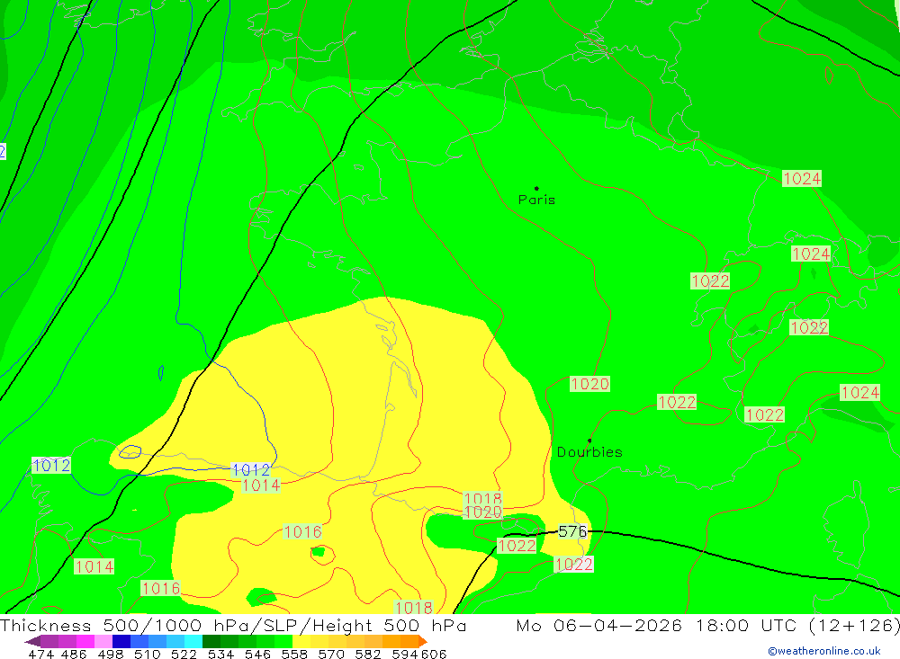Click the blue 1012 label beside 1014
900x659 pixels.
pos(251,470)
